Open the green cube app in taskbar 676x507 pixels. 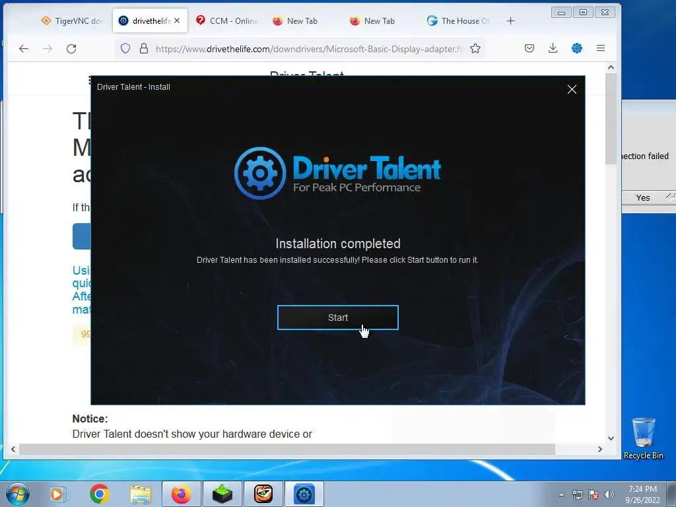click(222, 494)
